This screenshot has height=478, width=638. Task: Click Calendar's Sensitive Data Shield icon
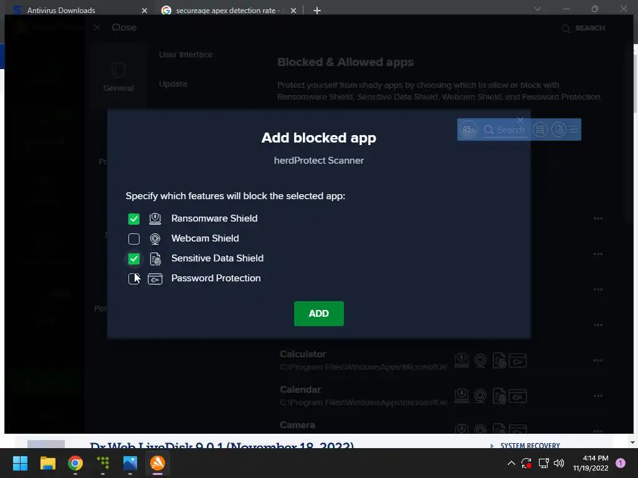[x=499, y=396]
